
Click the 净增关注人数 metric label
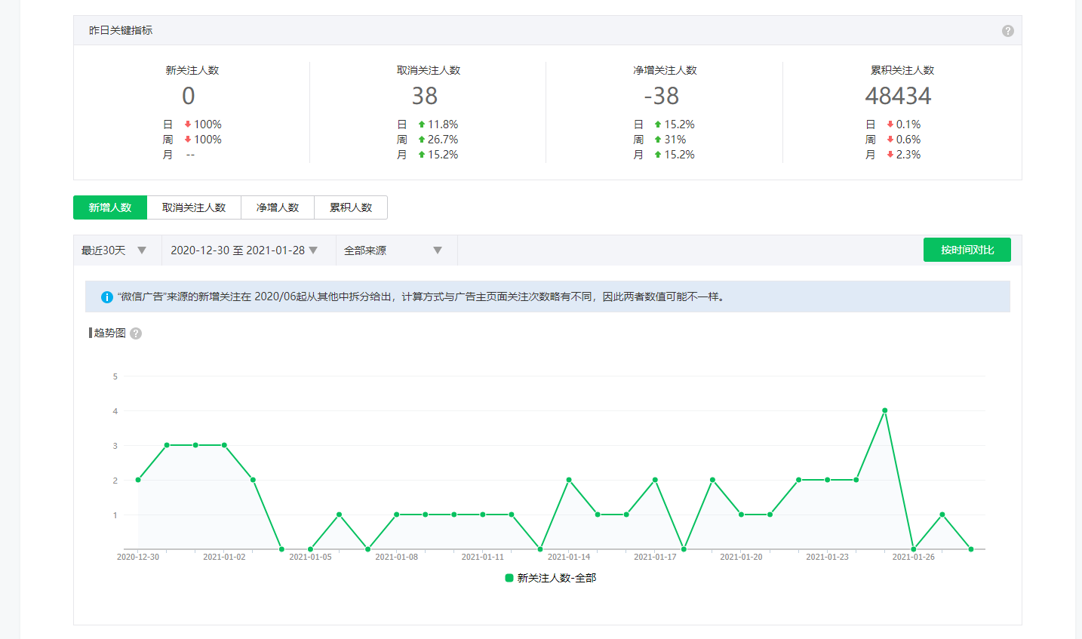pos(665,70)
